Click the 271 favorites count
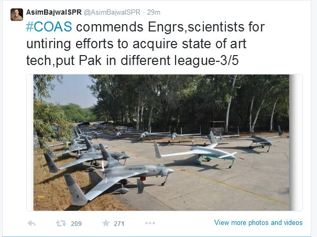The height and width of the screenshot is (237, 317). click(x=119, y=224)
